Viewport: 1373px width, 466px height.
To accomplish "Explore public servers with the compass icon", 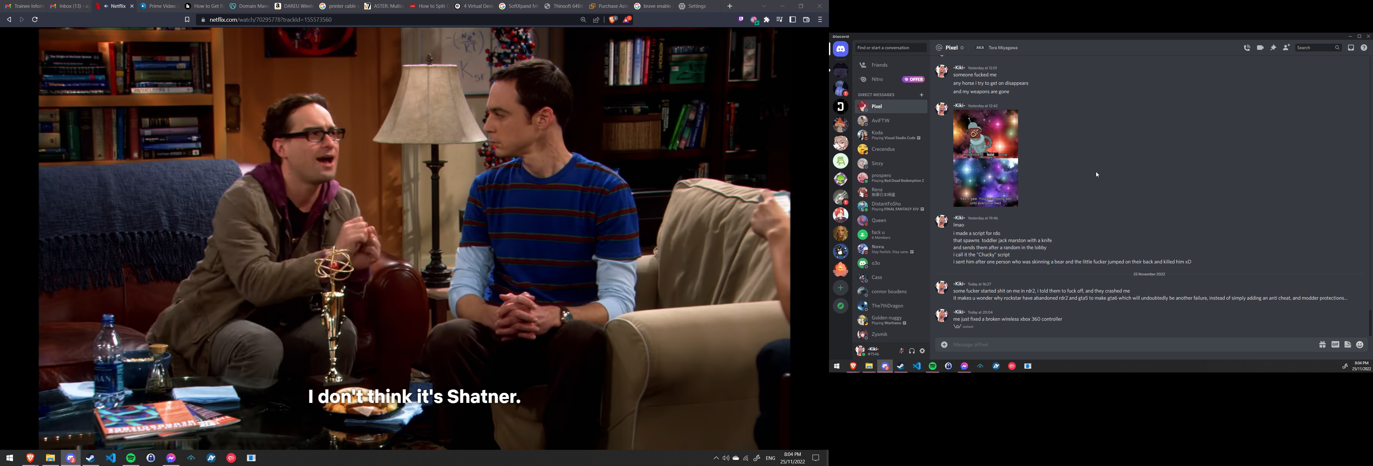I will click(x=841, y=306).
